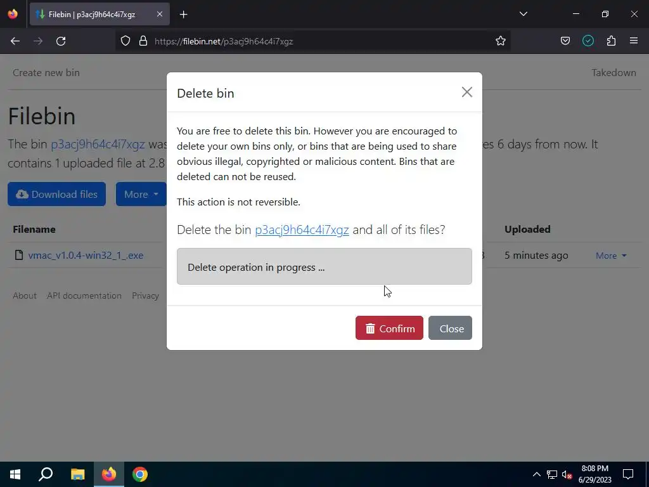The image size is (649, 487).
Task: Open Windows taskbar search
Action: [46, 474]
